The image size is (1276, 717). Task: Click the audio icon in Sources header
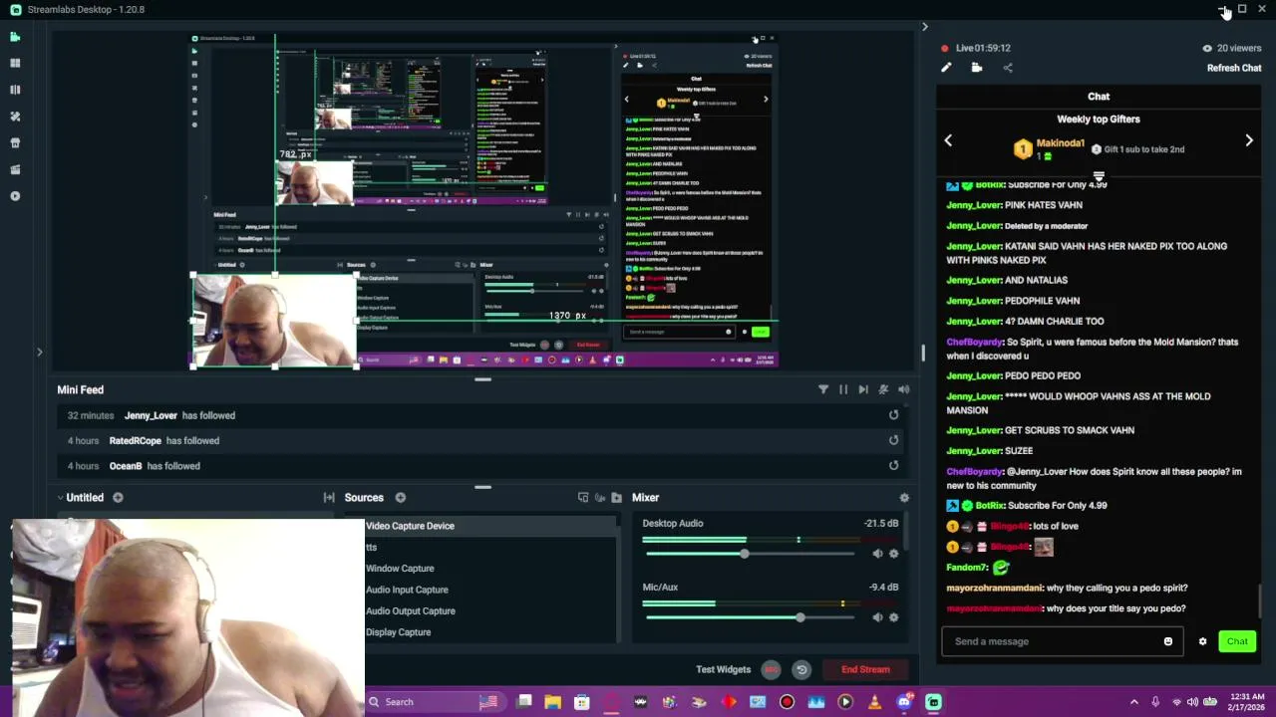600,497
